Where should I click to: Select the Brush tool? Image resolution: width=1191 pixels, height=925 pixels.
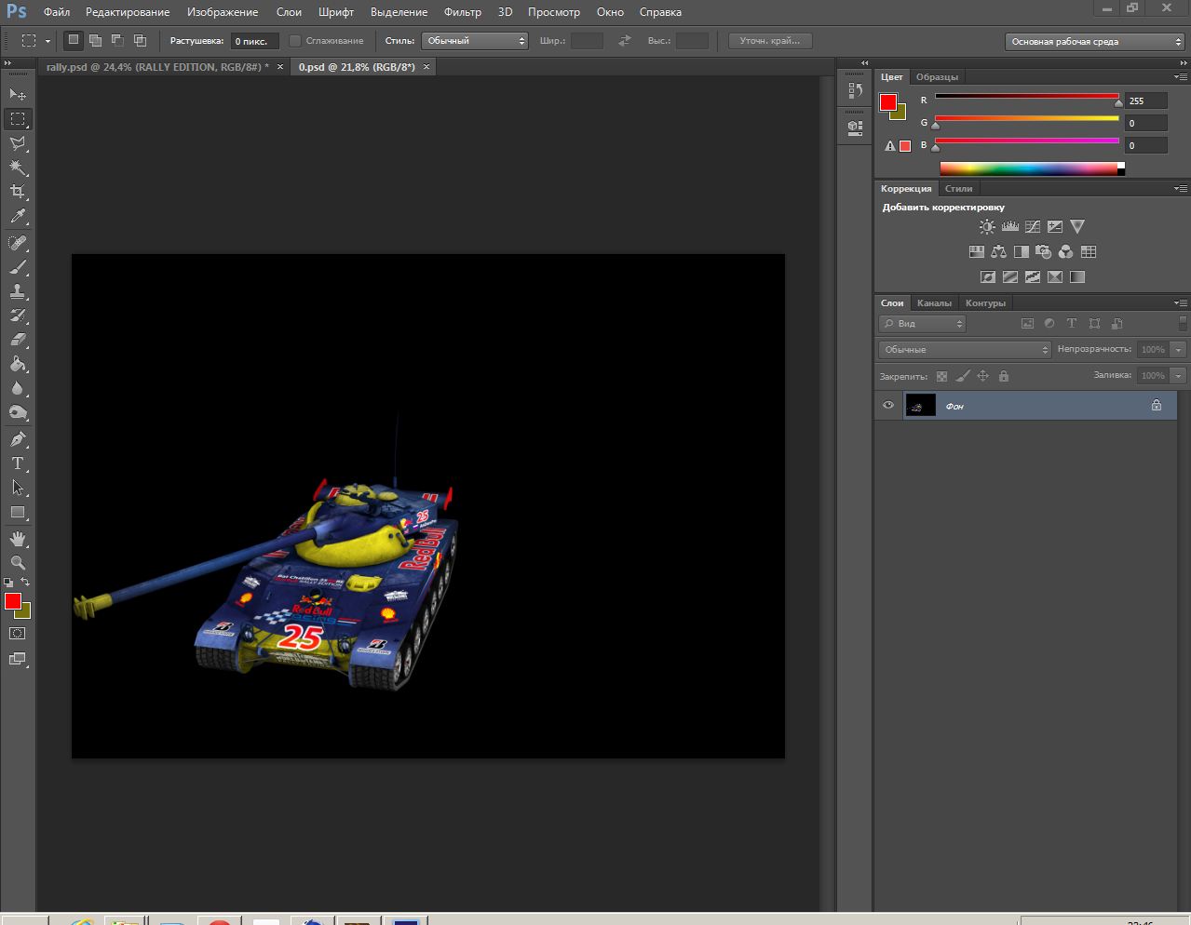click(x=18, y=267)
